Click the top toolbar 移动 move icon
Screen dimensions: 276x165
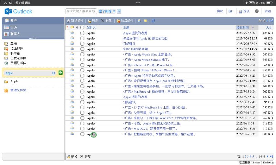click(89, 21)
